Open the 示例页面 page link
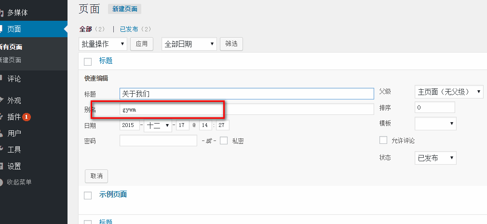The width and height of the screenshot is (487, 224). [x=113, y=194]
